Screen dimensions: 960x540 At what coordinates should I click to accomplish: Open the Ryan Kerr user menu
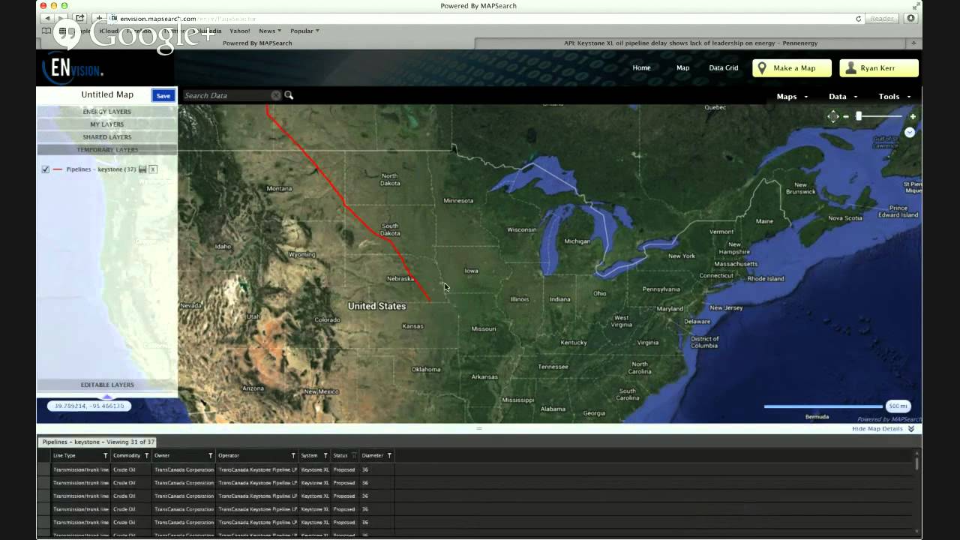[879, 68]
